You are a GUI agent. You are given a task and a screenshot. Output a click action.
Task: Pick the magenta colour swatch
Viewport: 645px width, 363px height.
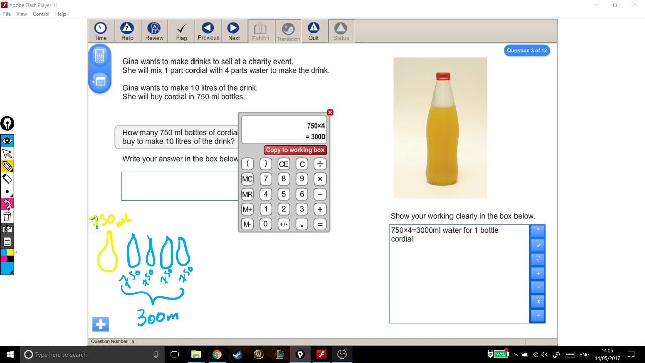[4, 259]
